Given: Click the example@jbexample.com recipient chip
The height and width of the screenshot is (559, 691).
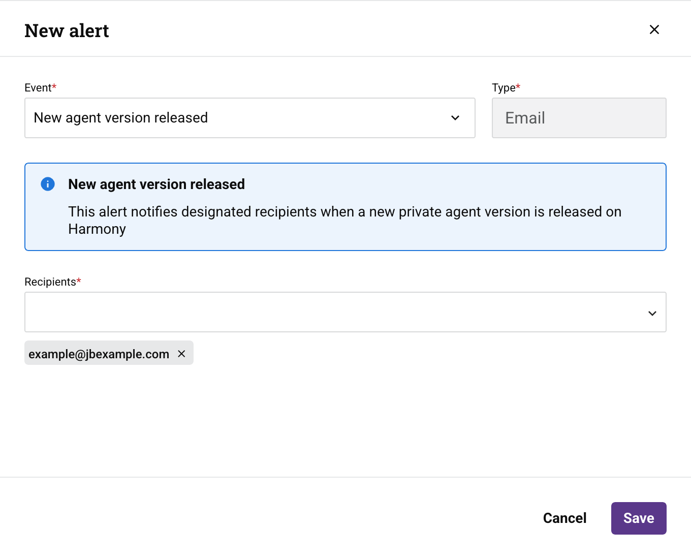Looking at the screenshot, I should tap(99, 354).
